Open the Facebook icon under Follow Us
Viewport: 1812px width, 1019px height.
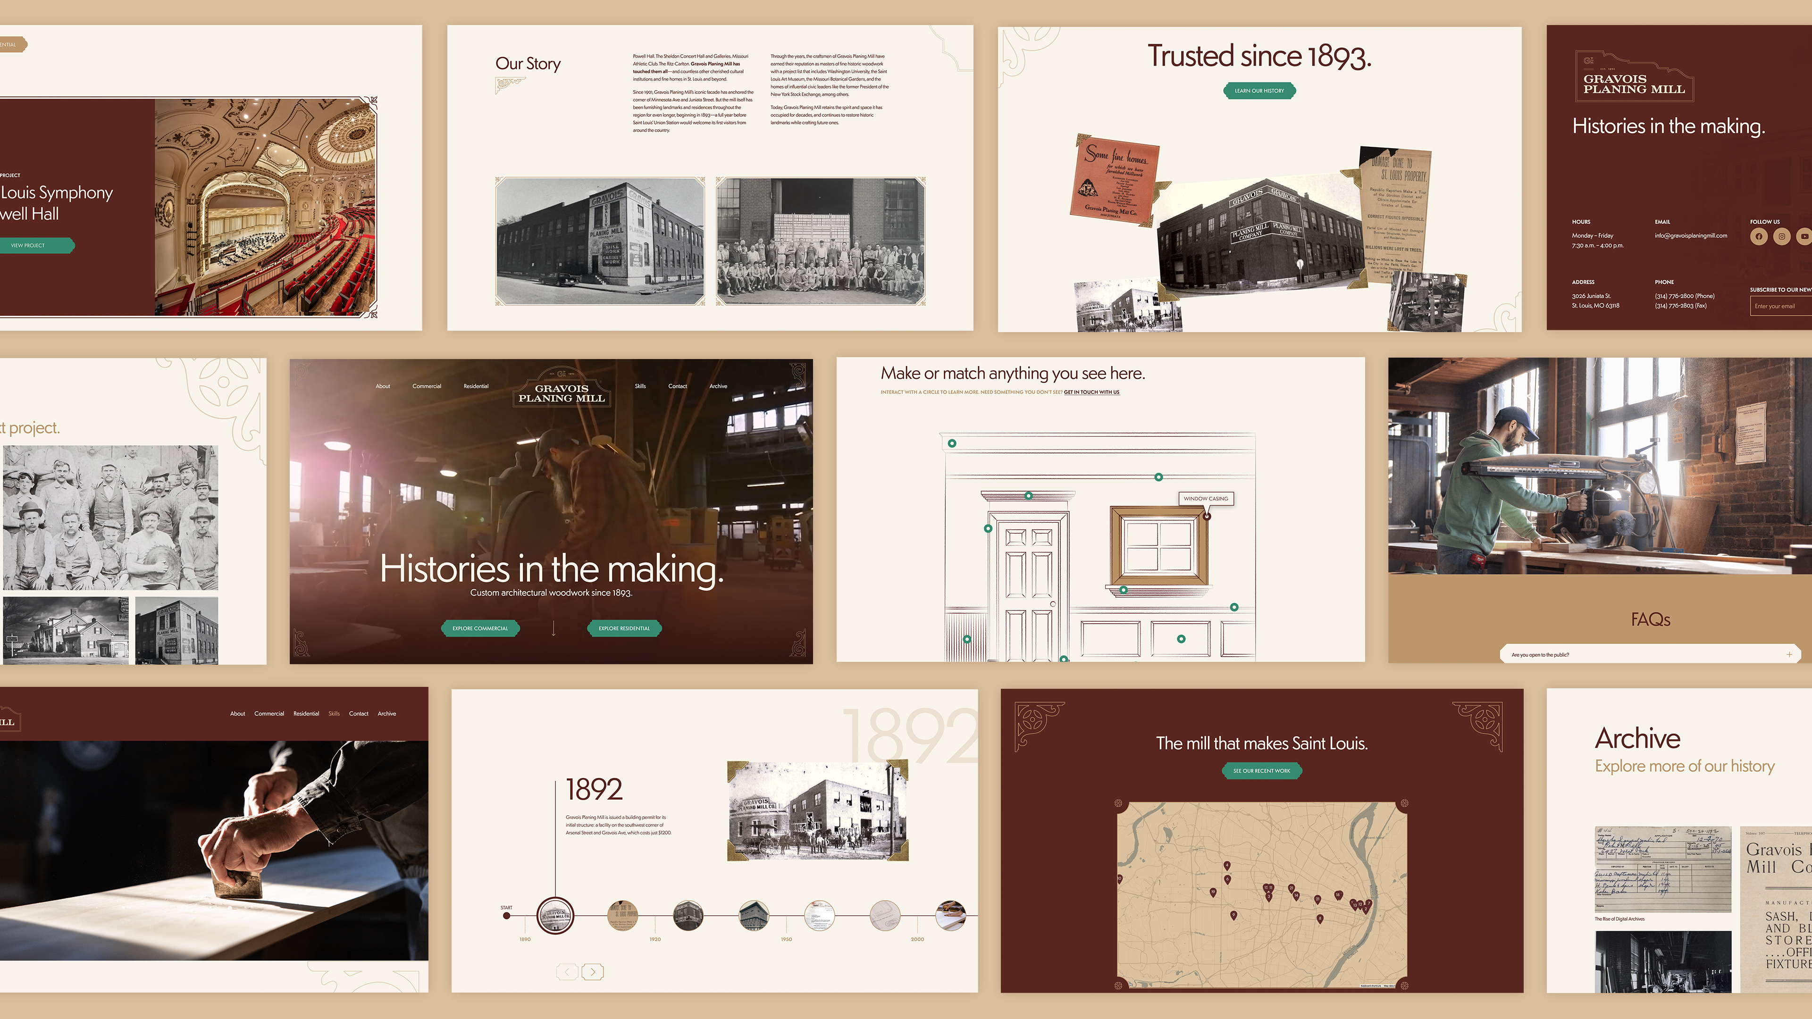tap(1759, 236)
